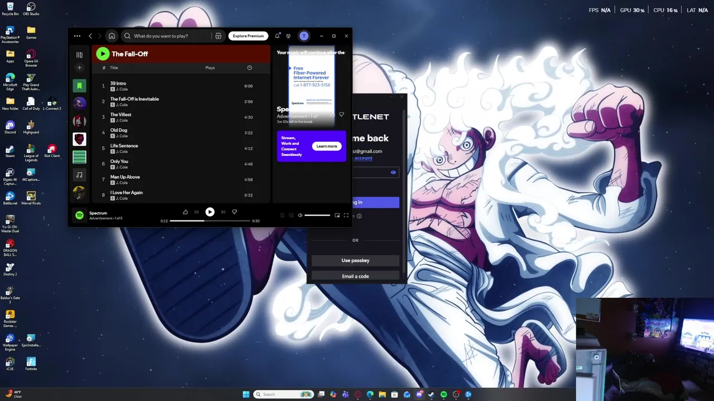The width and height of the screenshot is (714, 401).
Task: Open Friend Activity icon in Spotify
Action: coord(288,36)
